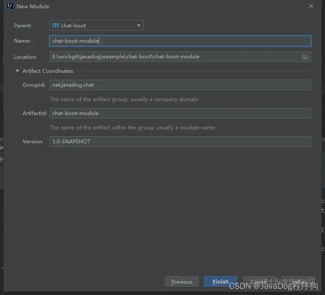Image resolution: width=325 pixels, height=295 pixels.
Task: Click the GroupId field with net.javadog.chat
Action: pyautogui.click(x=180, y=85)
